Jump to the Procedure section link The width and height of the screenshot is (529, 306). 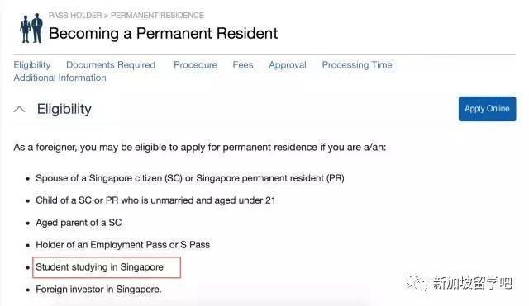[195, 65]
